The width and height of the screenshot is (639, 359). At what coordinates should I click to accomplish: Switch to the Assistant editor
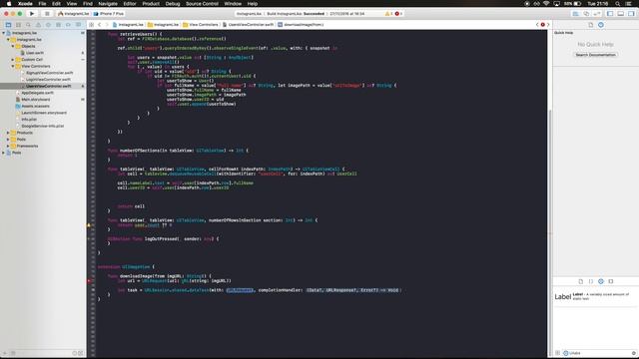[x=586, y=13]
